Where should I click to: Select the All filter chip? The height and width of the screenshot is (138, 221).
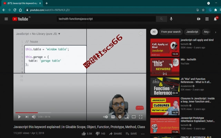154,32
